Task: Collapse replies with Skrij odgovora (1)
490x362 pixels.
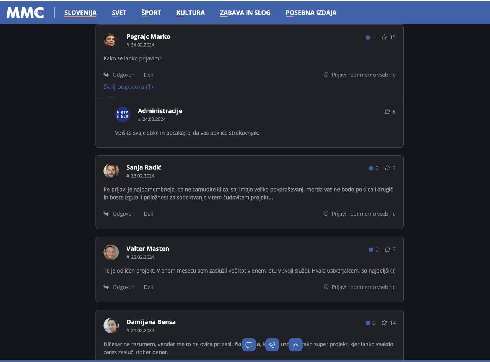Action: click(128, 87)
